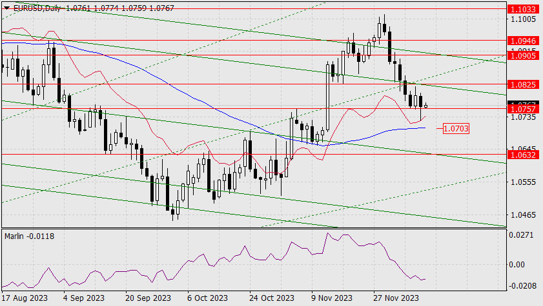Click the Marlin -0.0118 indicator label
The image size is (543, 306).
(30, 236)
